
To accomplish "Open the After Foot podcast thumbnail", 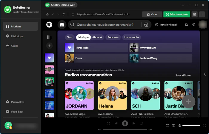I will 49,82.
